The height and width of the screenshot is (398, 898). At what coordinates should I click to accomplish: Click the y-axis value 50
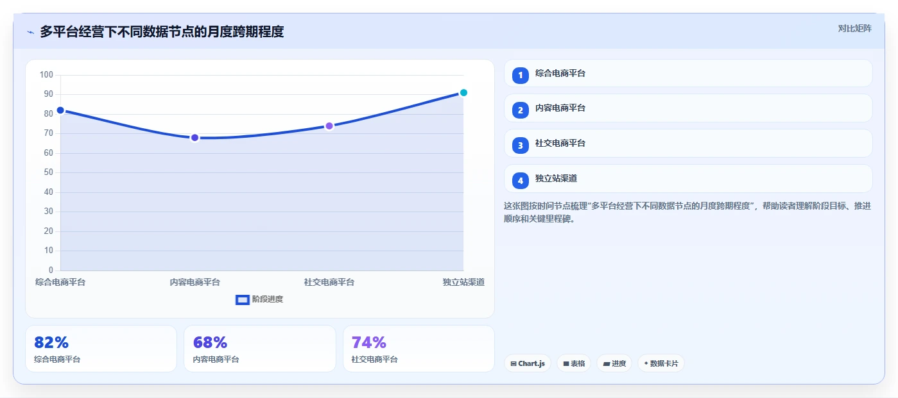pos(48,172)
